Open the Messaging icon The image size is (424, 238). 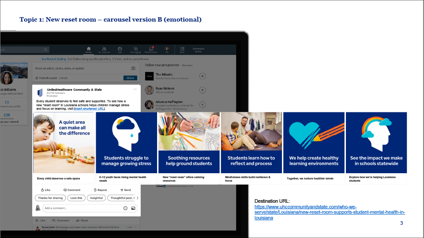click(x=135, y=50)
